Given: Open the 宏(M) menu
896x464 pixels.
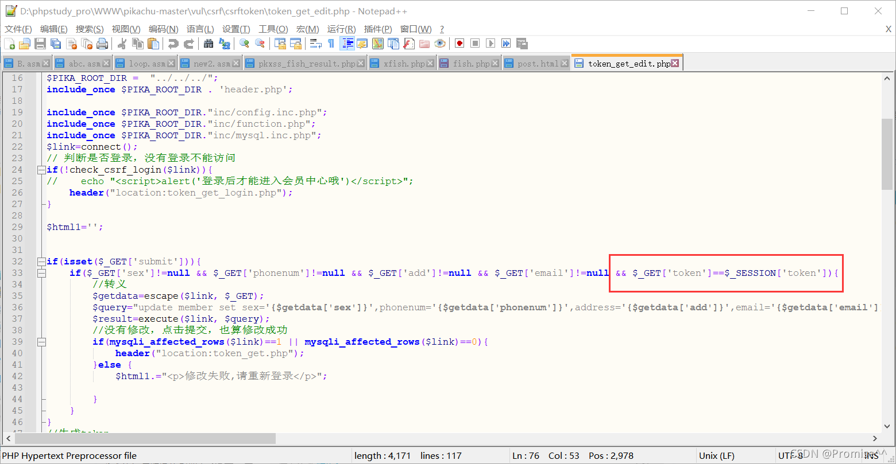Looking at the screenshot, I should click(x=308, y=29).
